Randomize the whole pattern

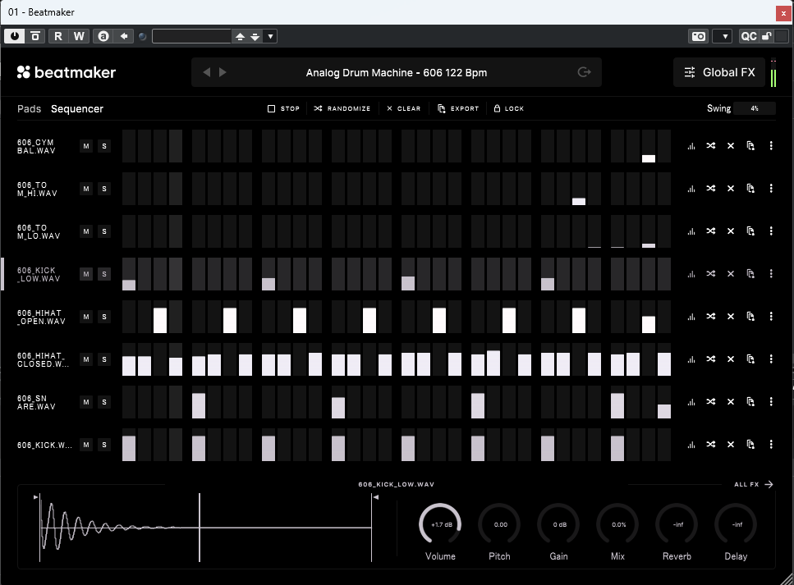[342, 108]
